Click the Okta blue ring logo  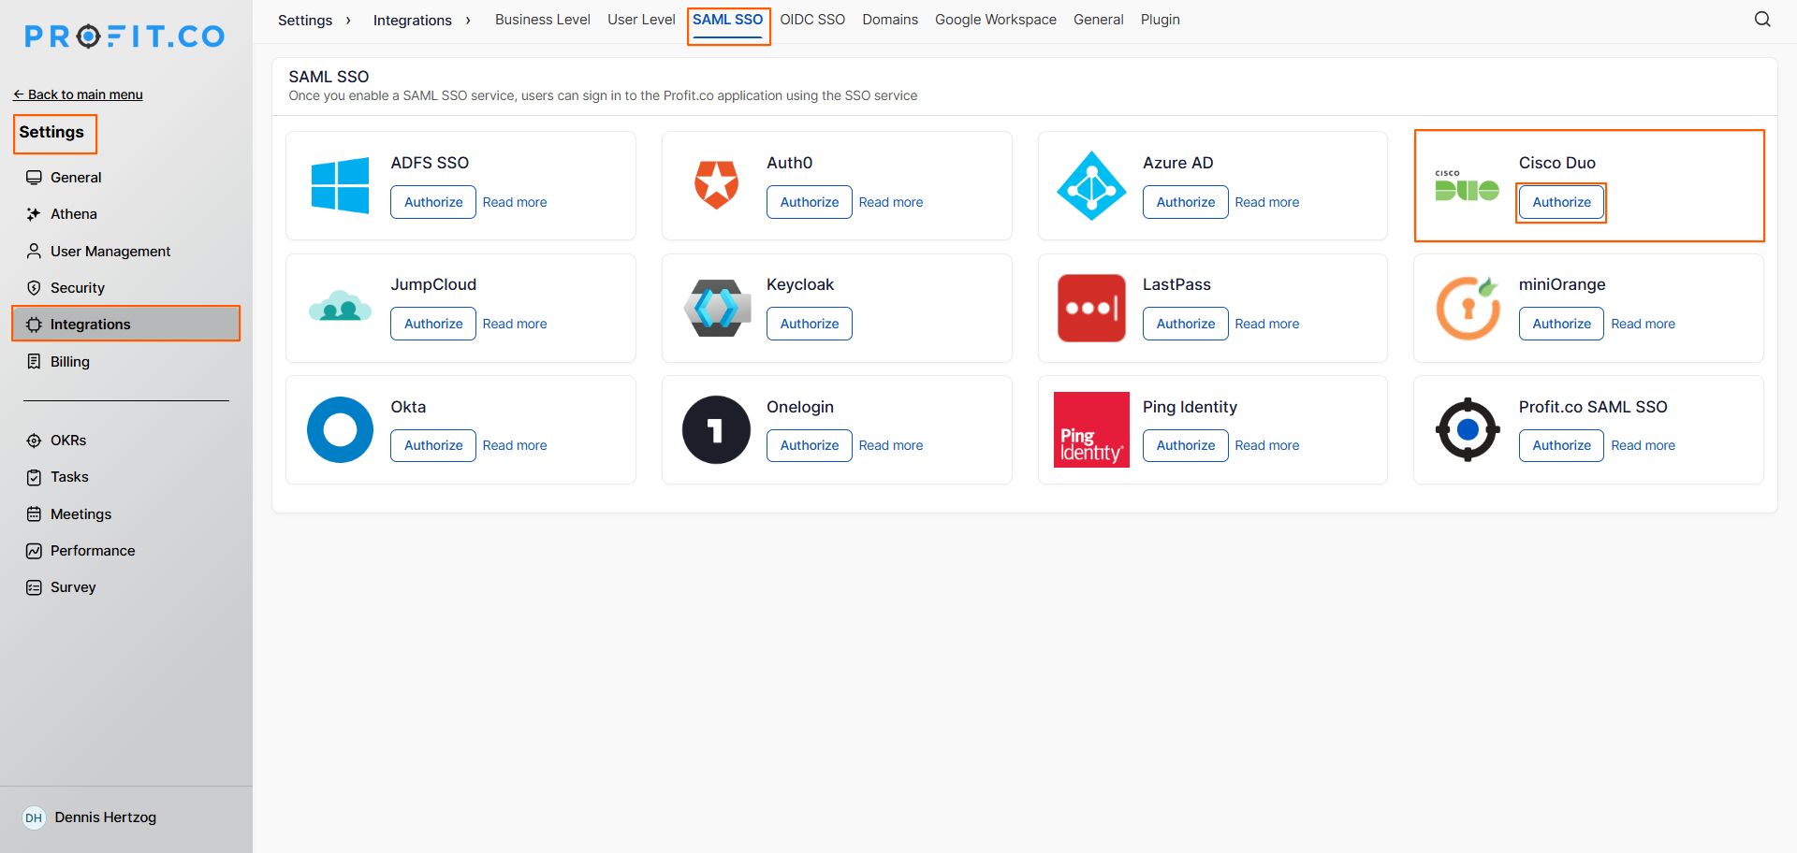click(x=340, y=430)
